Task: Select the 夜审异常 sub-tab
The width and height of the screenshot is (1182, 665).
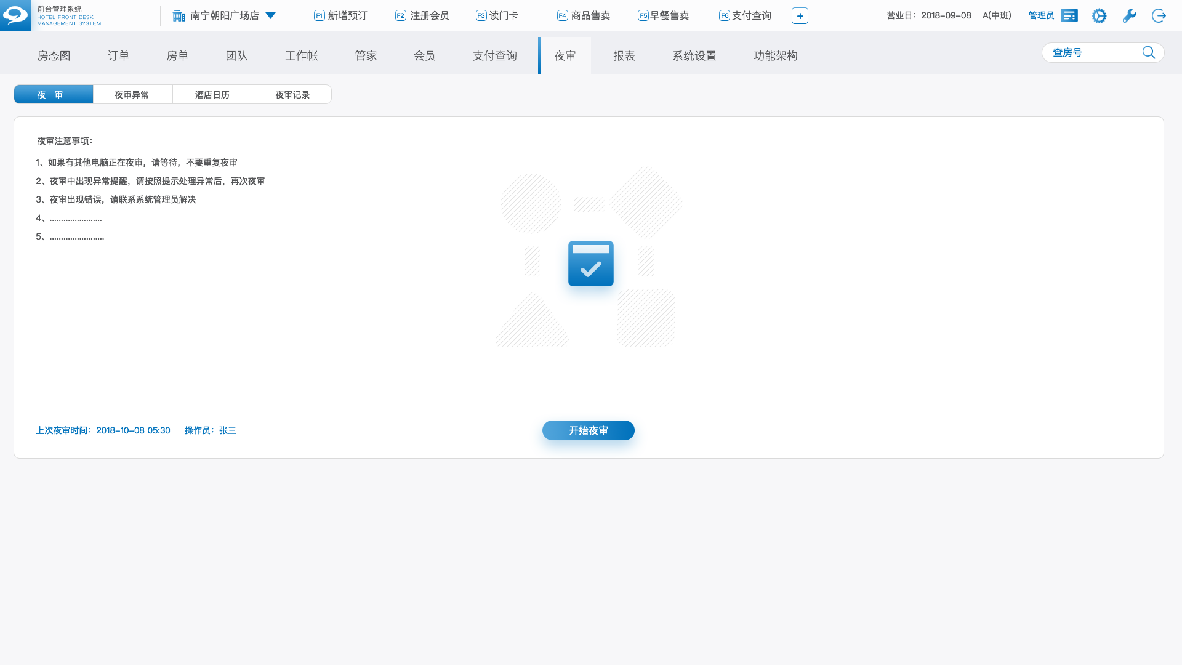Action: pos(132,95)
